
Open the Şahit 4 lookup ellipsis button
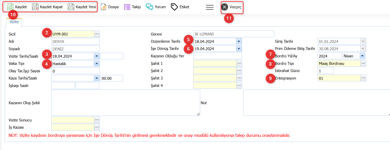239,85
